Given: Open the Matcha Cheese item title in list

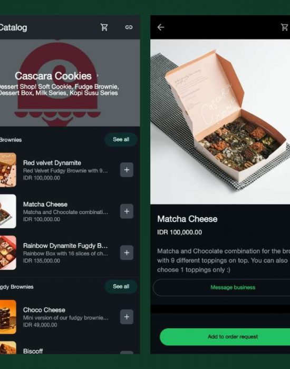Looking at the screenshot, I should coord(45,205).
